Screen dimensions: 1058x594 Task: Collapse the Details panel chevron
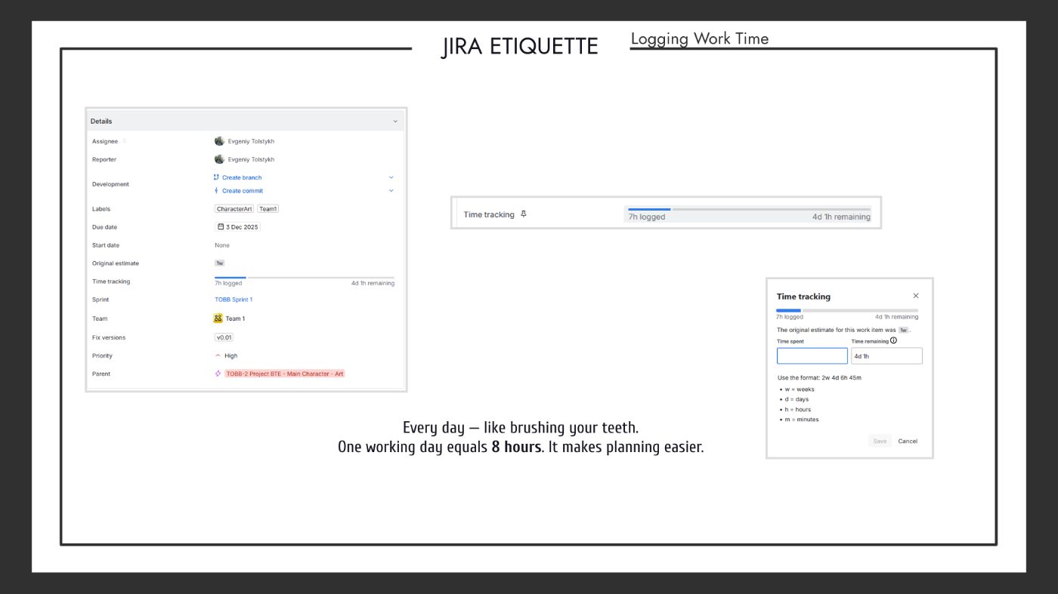pos(394,122)
